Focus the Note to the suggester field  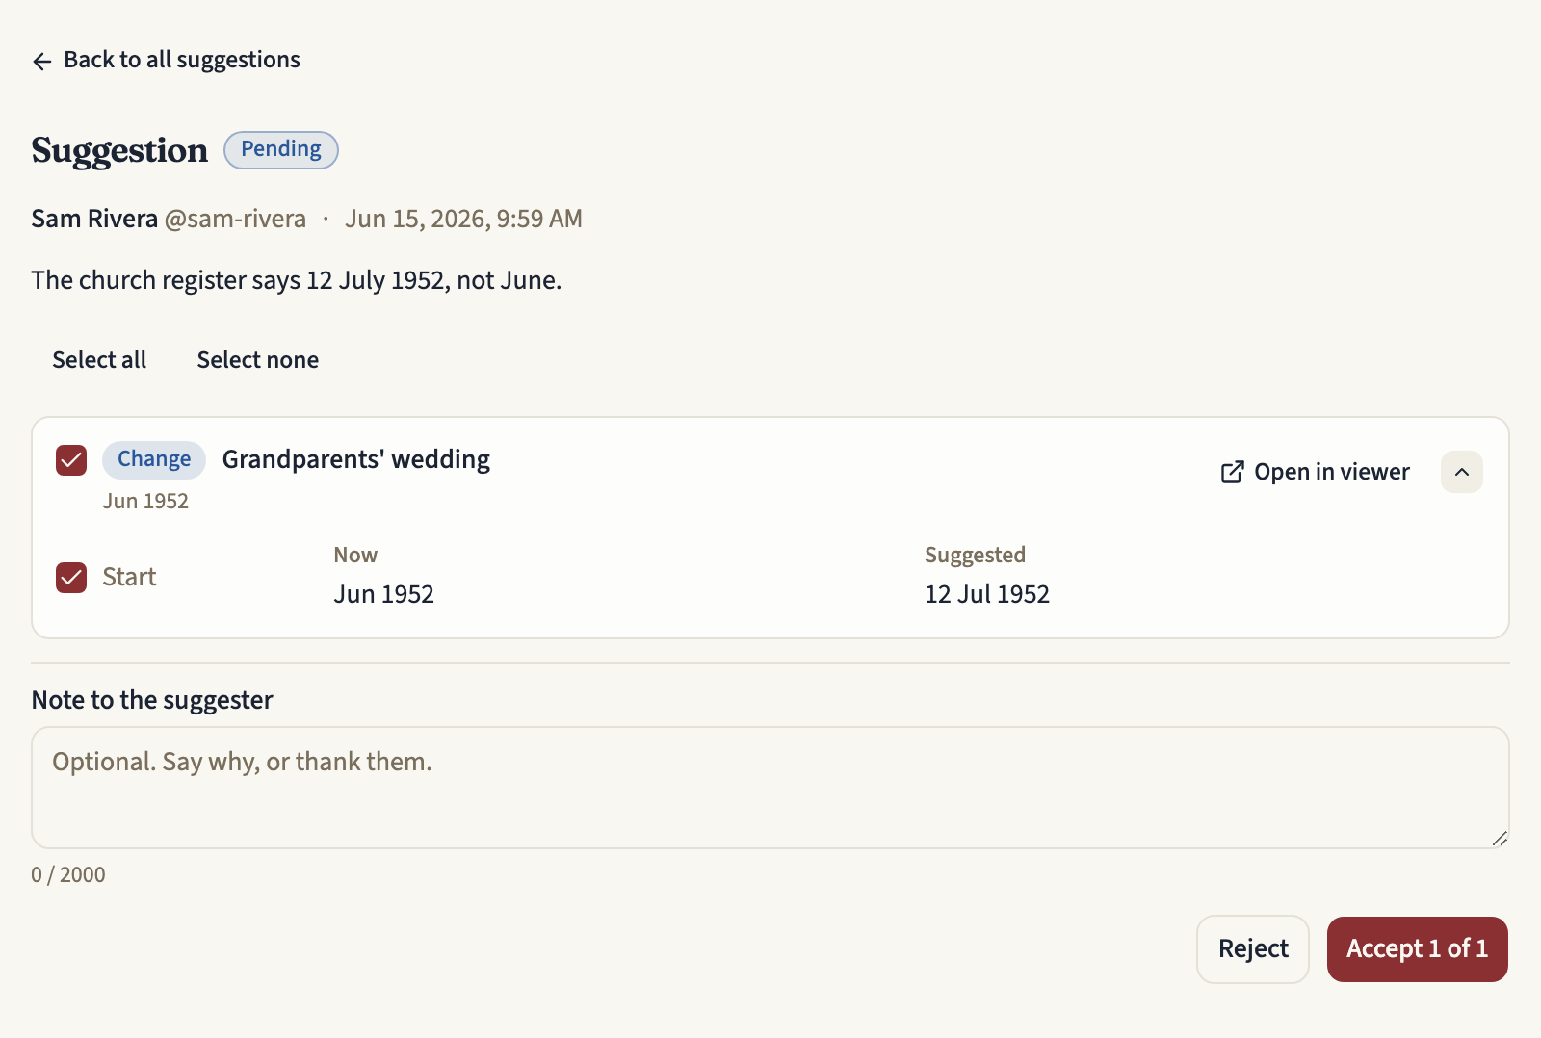(770, 788)
